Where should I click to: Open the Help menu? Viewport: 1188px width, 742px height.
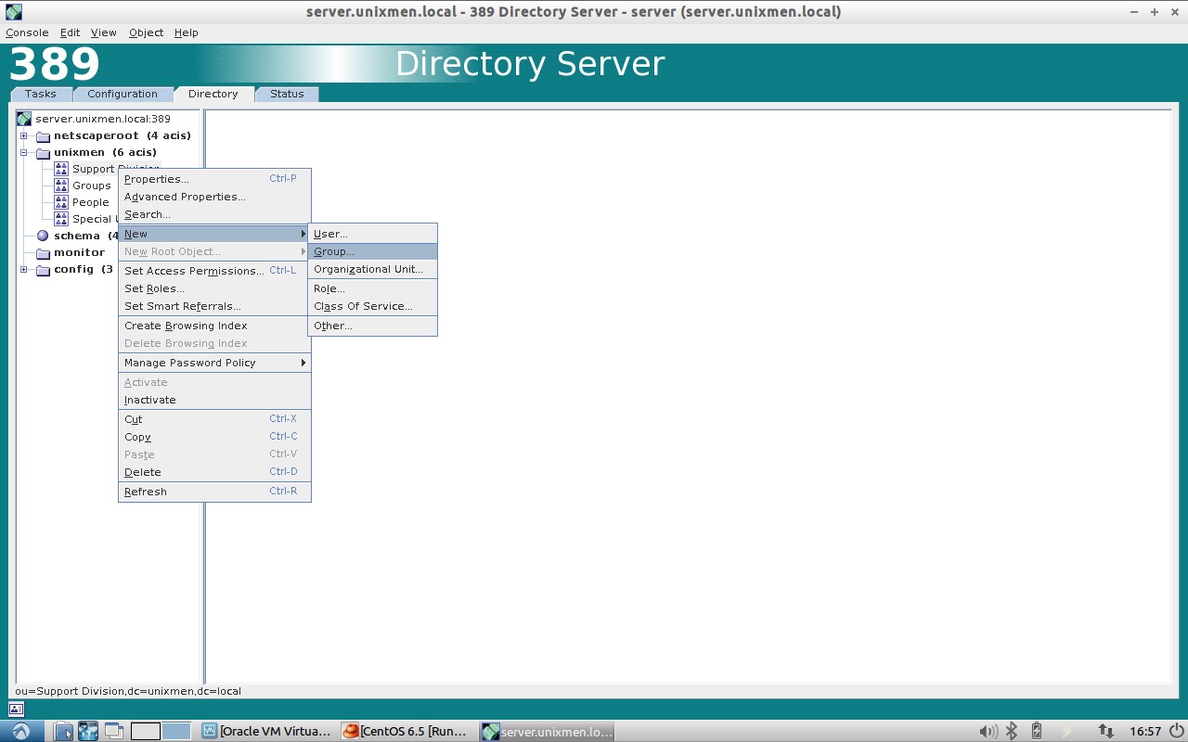click(186, 32)
